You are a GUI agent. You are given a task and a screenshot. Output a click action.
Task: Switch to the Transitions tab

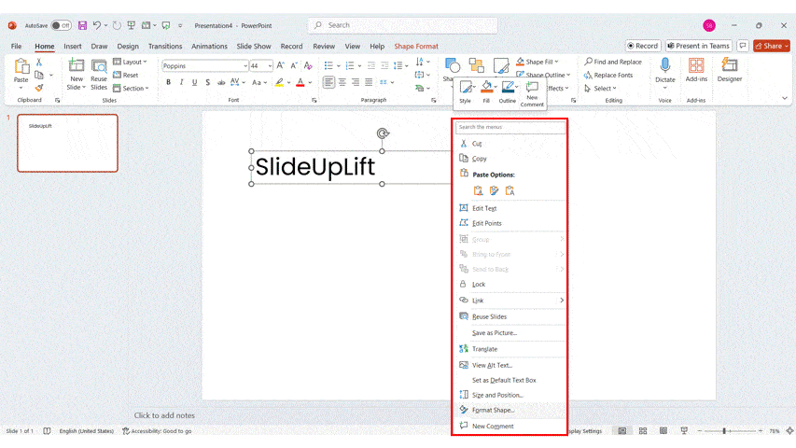coord(165,47)
